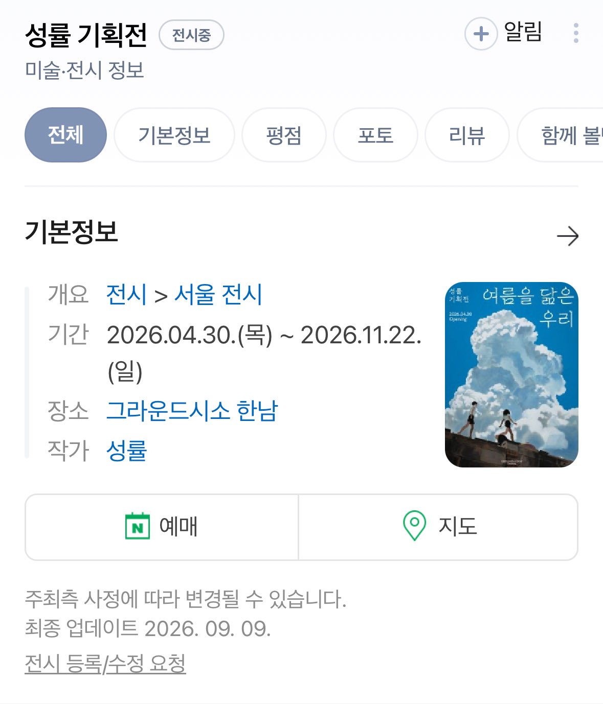This screenshot has width=603, height=704.
Task: Open the 포토 tab
Action: pyautogui.click(x=375, y=135)
